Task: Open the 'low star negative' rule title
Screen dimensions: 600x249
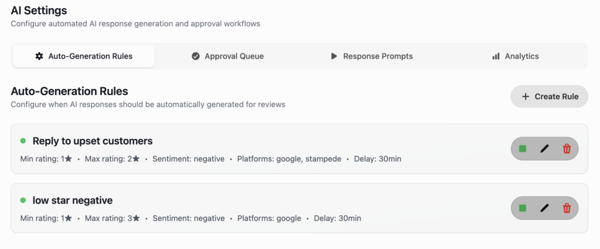Action: pyautogui.click(x=73, y=200)
